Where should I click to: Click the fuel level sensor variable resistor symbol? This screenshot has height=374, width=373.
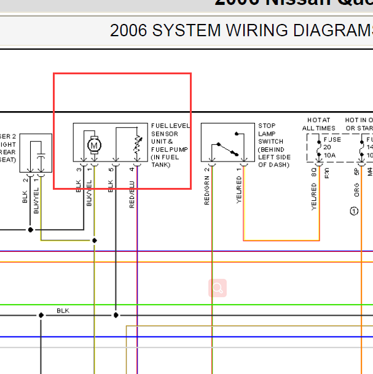138,144
